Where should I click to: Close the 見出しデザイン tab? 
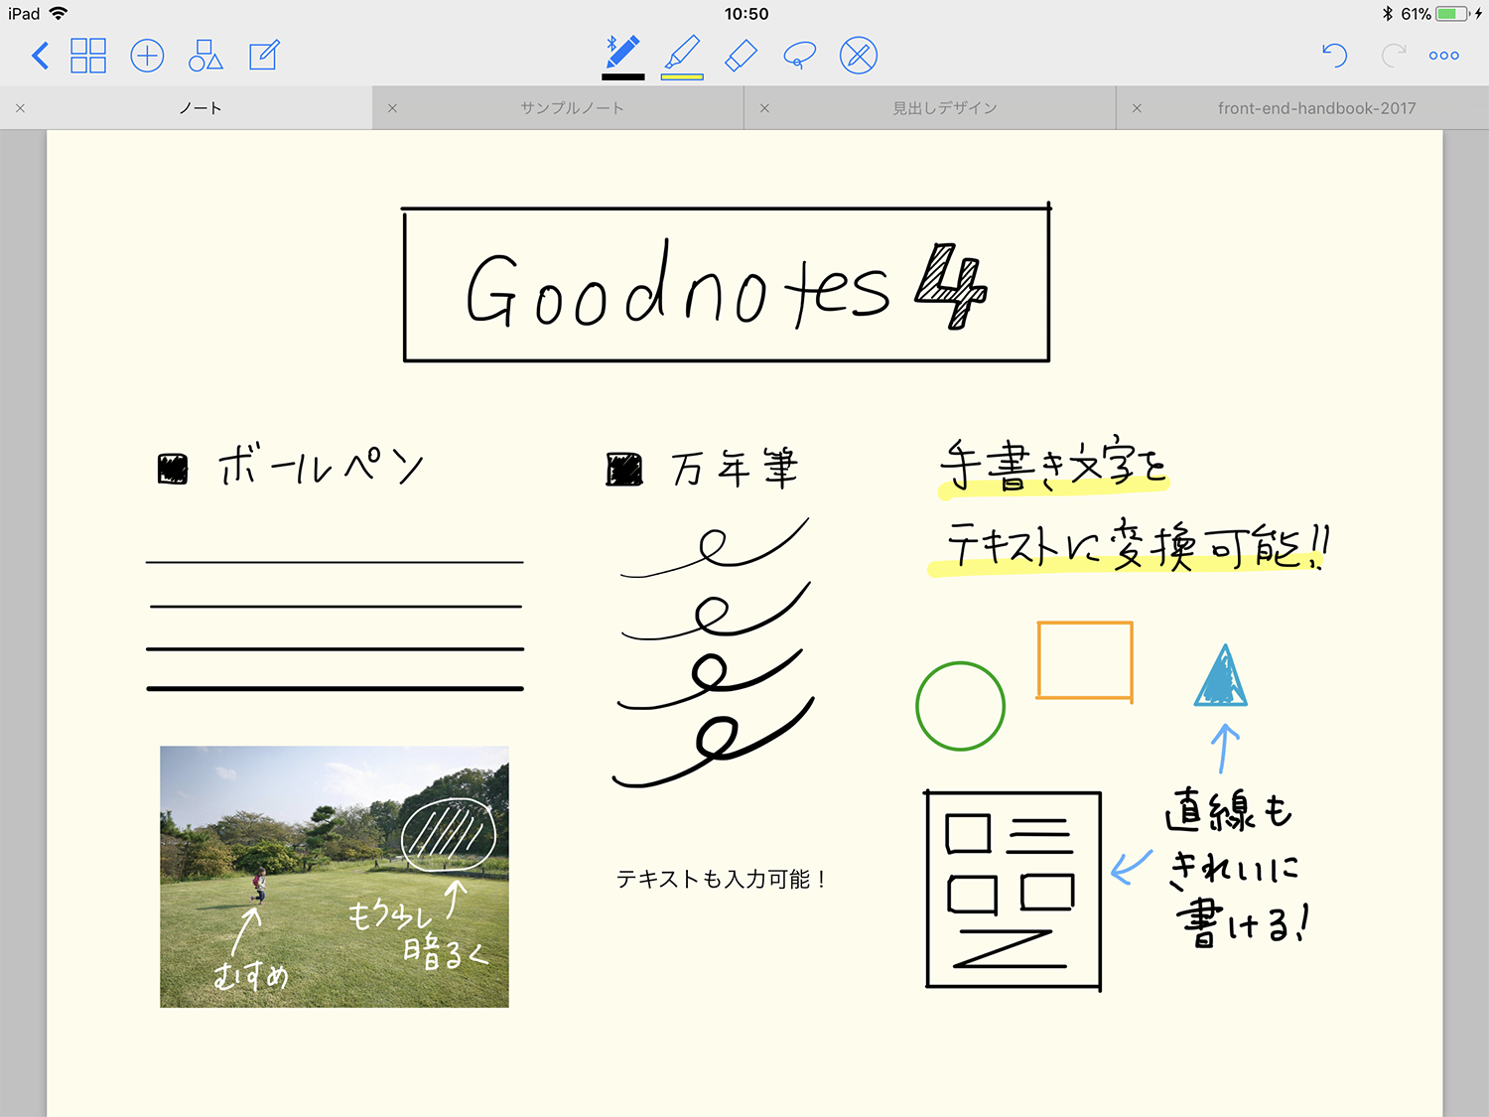pyautogui.click(x=764, y=108)
